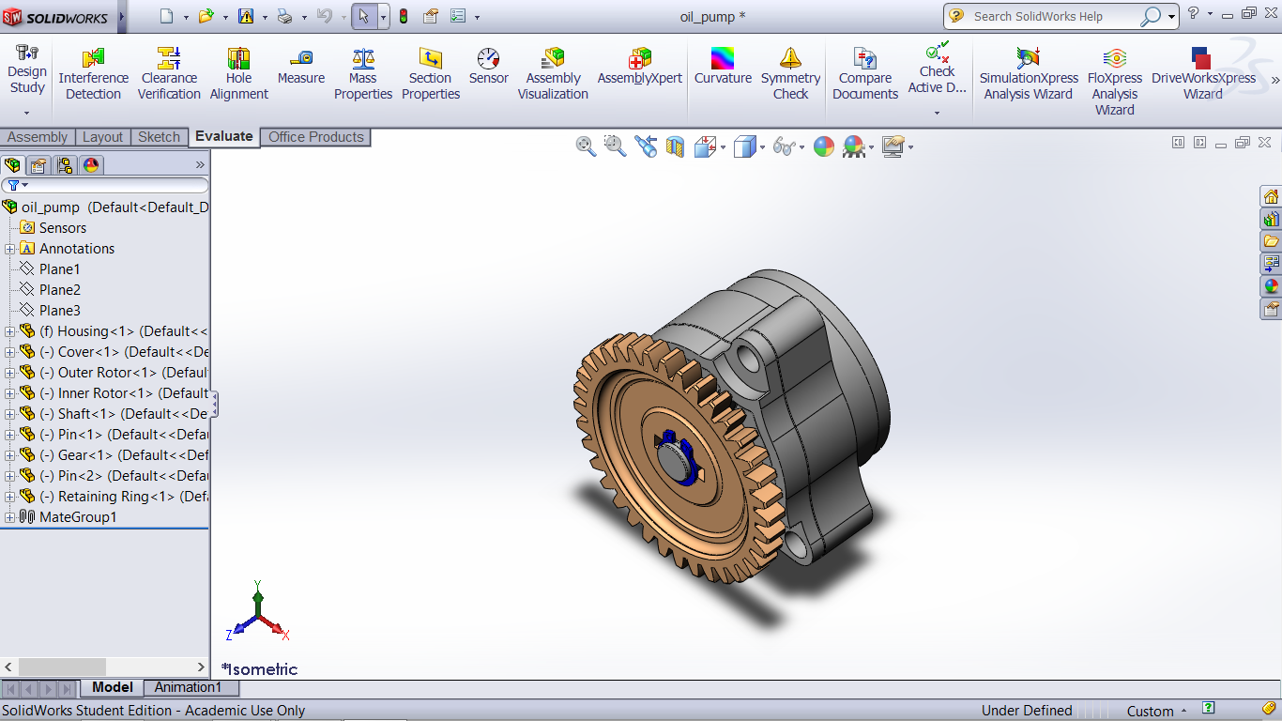Expand the Annotations tree node
The height and width of the screenshot is (721, 1282).
[9, 249]
